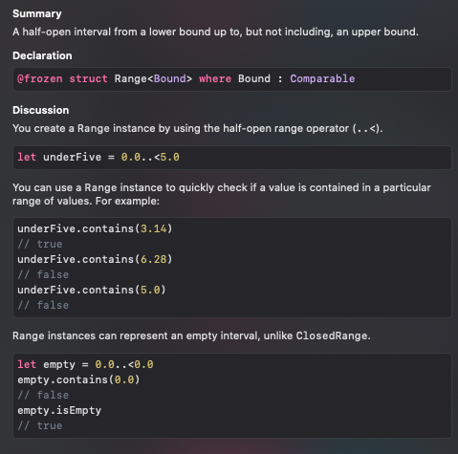Viewport: 458px width, 454px height.
Task: Click the Declaration heading
Action: point(42,55)
